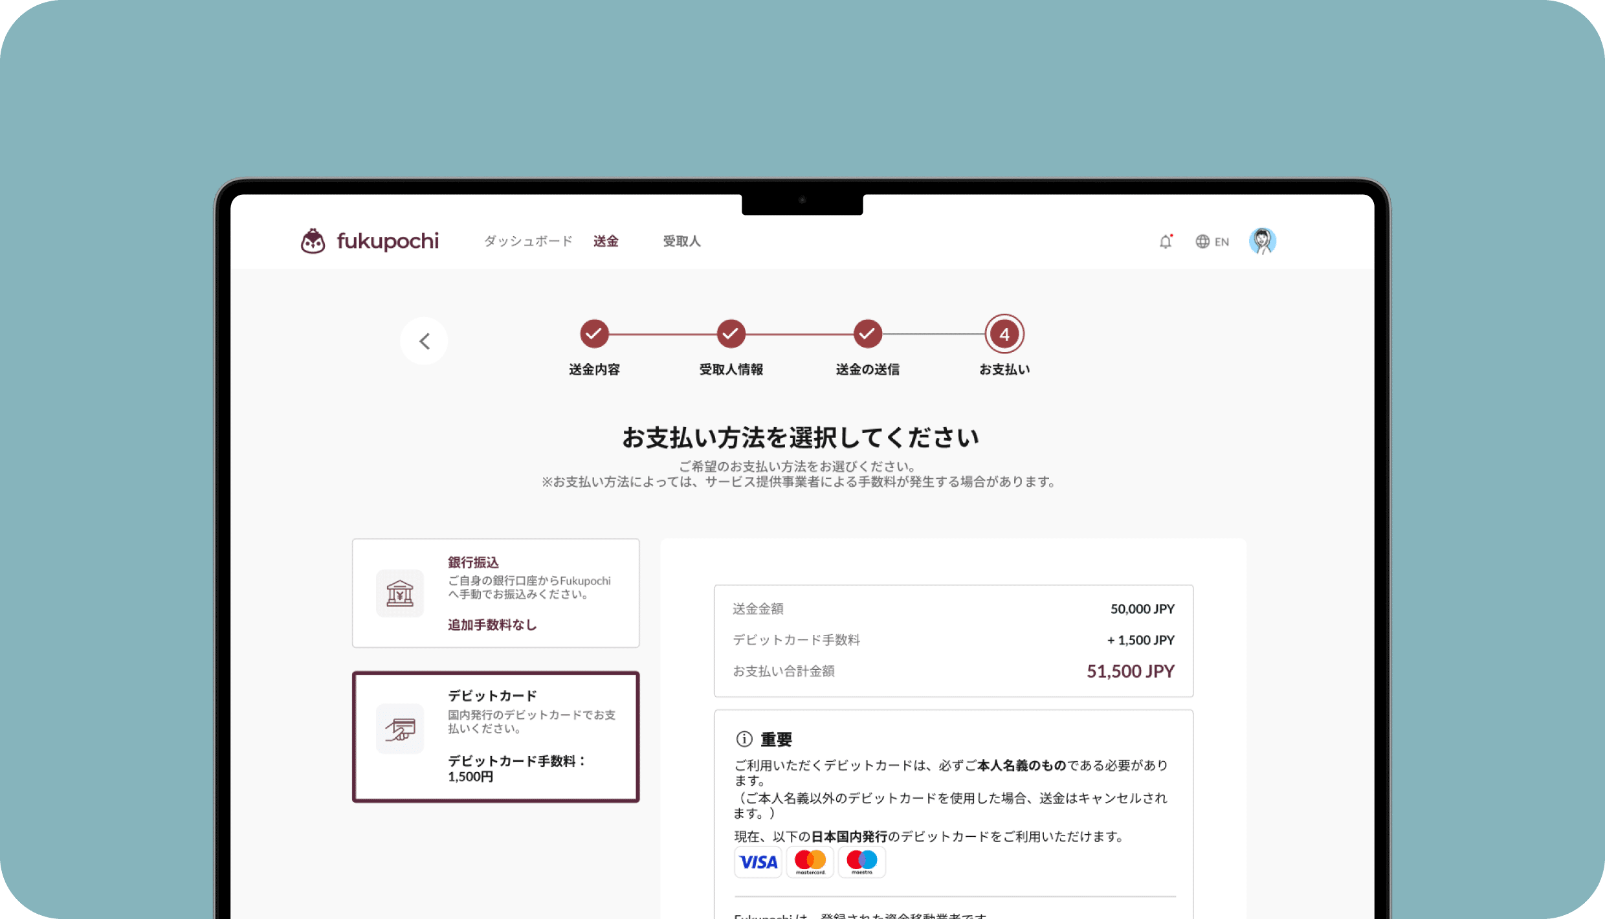Open the 送金 nav tab
Viewport: 1605px width, 919px height.
coord(606,241)
